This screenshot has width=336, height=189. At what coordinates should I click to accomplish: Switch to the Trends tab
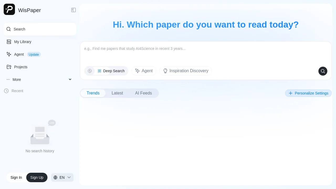(x=93, y=93)
